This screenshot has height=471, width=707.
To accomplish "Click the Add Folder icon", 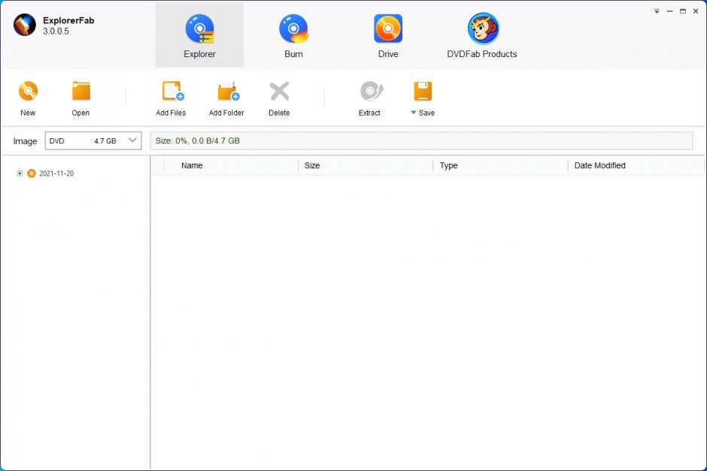I will [x=228, y=92].
